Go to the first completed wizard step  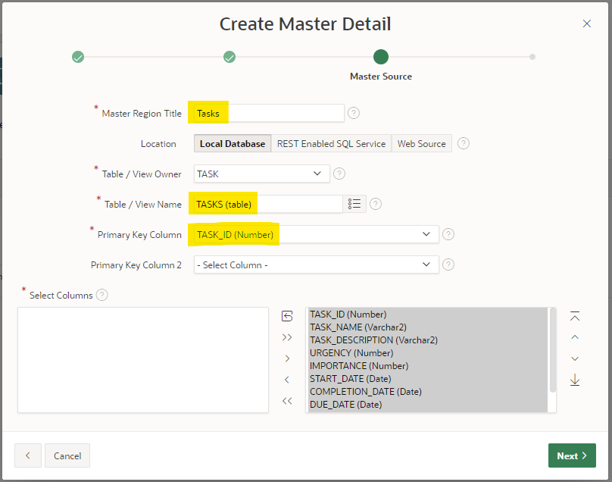(78, 57)
